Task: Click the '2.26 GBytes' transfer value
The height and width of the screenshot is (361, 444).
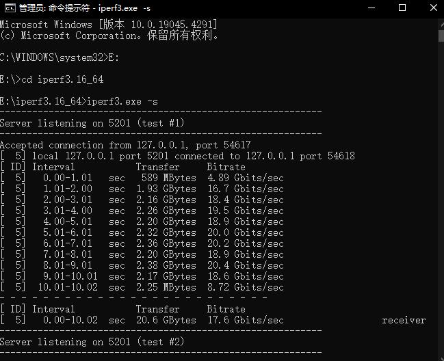Action: (166, 211)
